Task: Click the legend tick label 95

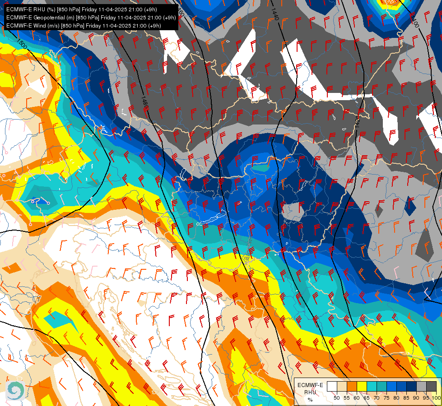Action: click(x=426, y=398)
